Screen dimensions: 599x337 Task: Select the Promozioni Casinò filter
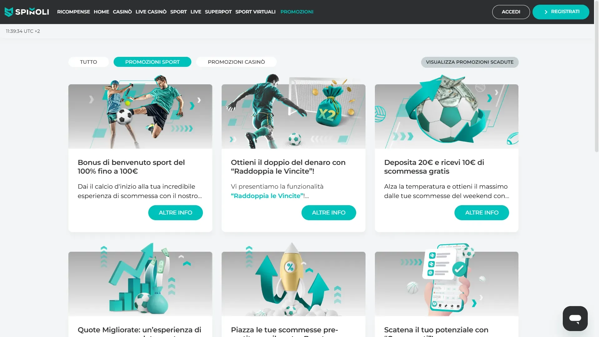tap(236, 62)
